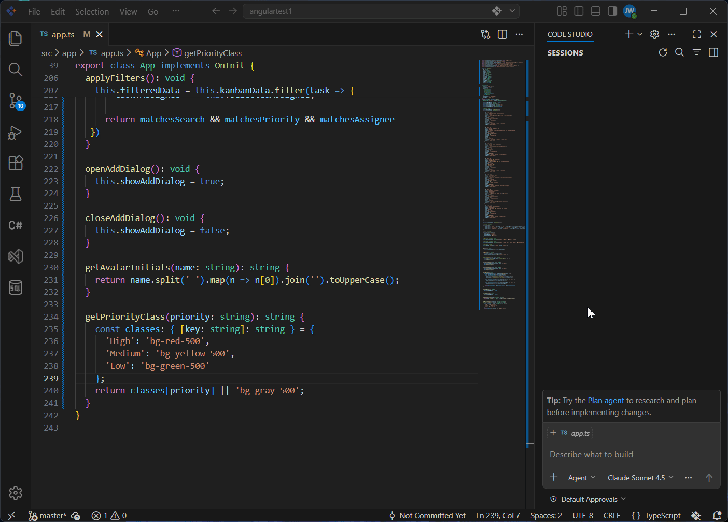This screenshot has width=728, height=522.
Task: Open the Search view in activity bar
Action: pyautogui.click(x=16, y=70)
